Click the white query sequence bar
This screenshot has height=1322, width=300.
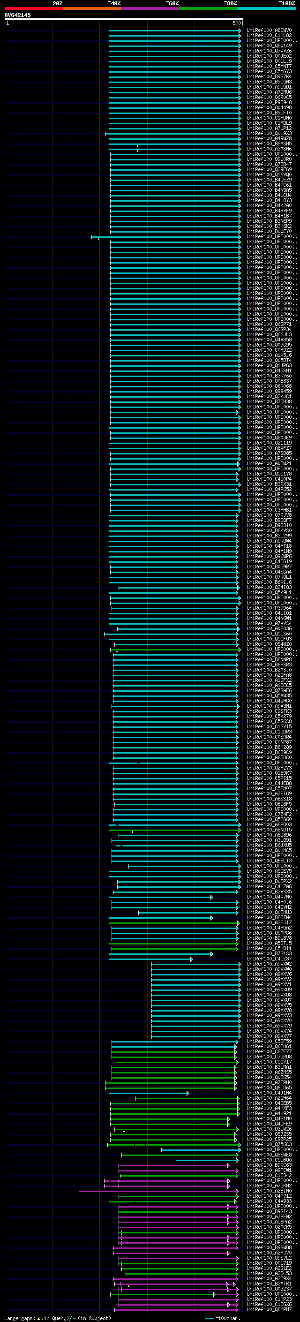[124, 19]
